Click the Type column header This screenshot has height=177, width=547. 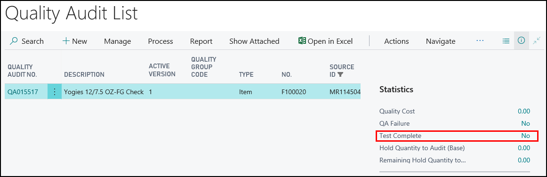246,74
